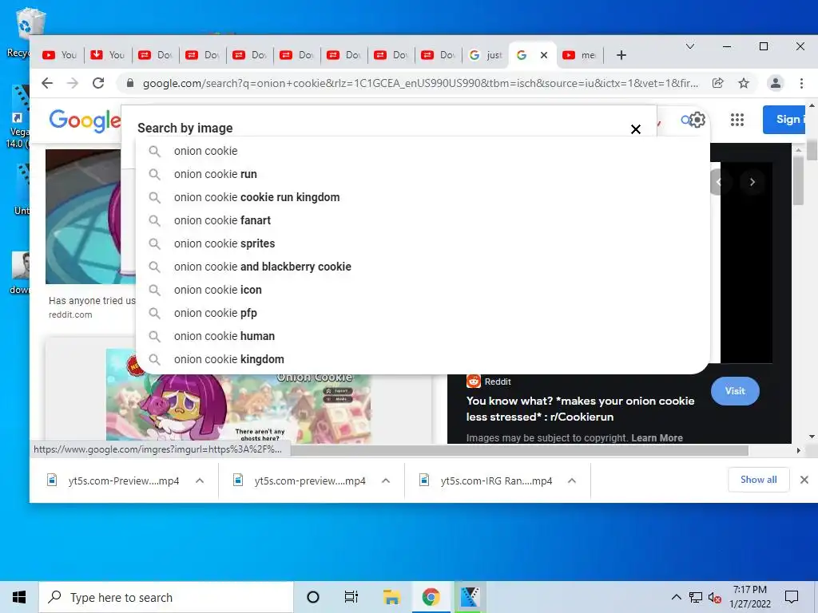
Task: Open Chrome profile avatar
Action: (x=775, y=83)
